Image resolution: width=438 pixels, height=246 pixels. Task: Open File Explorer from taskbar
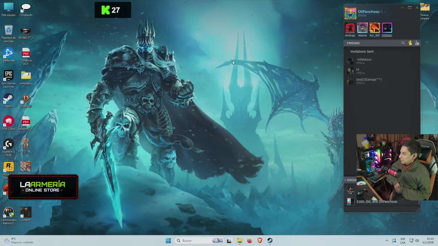point(239,241)
